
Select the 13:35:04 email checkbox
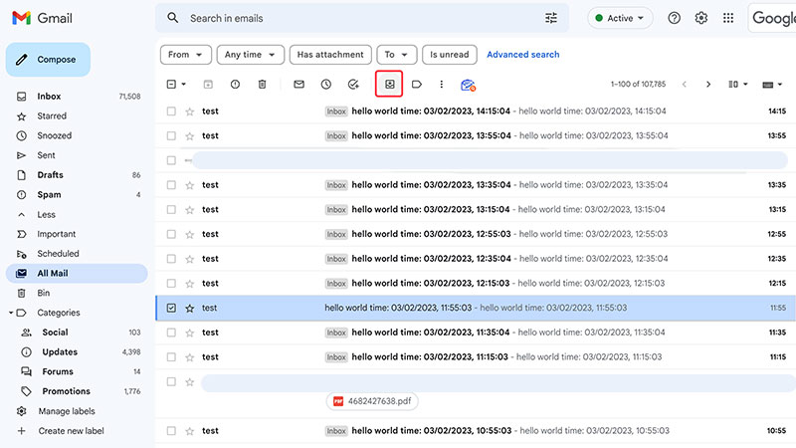(x=171, y=185)
